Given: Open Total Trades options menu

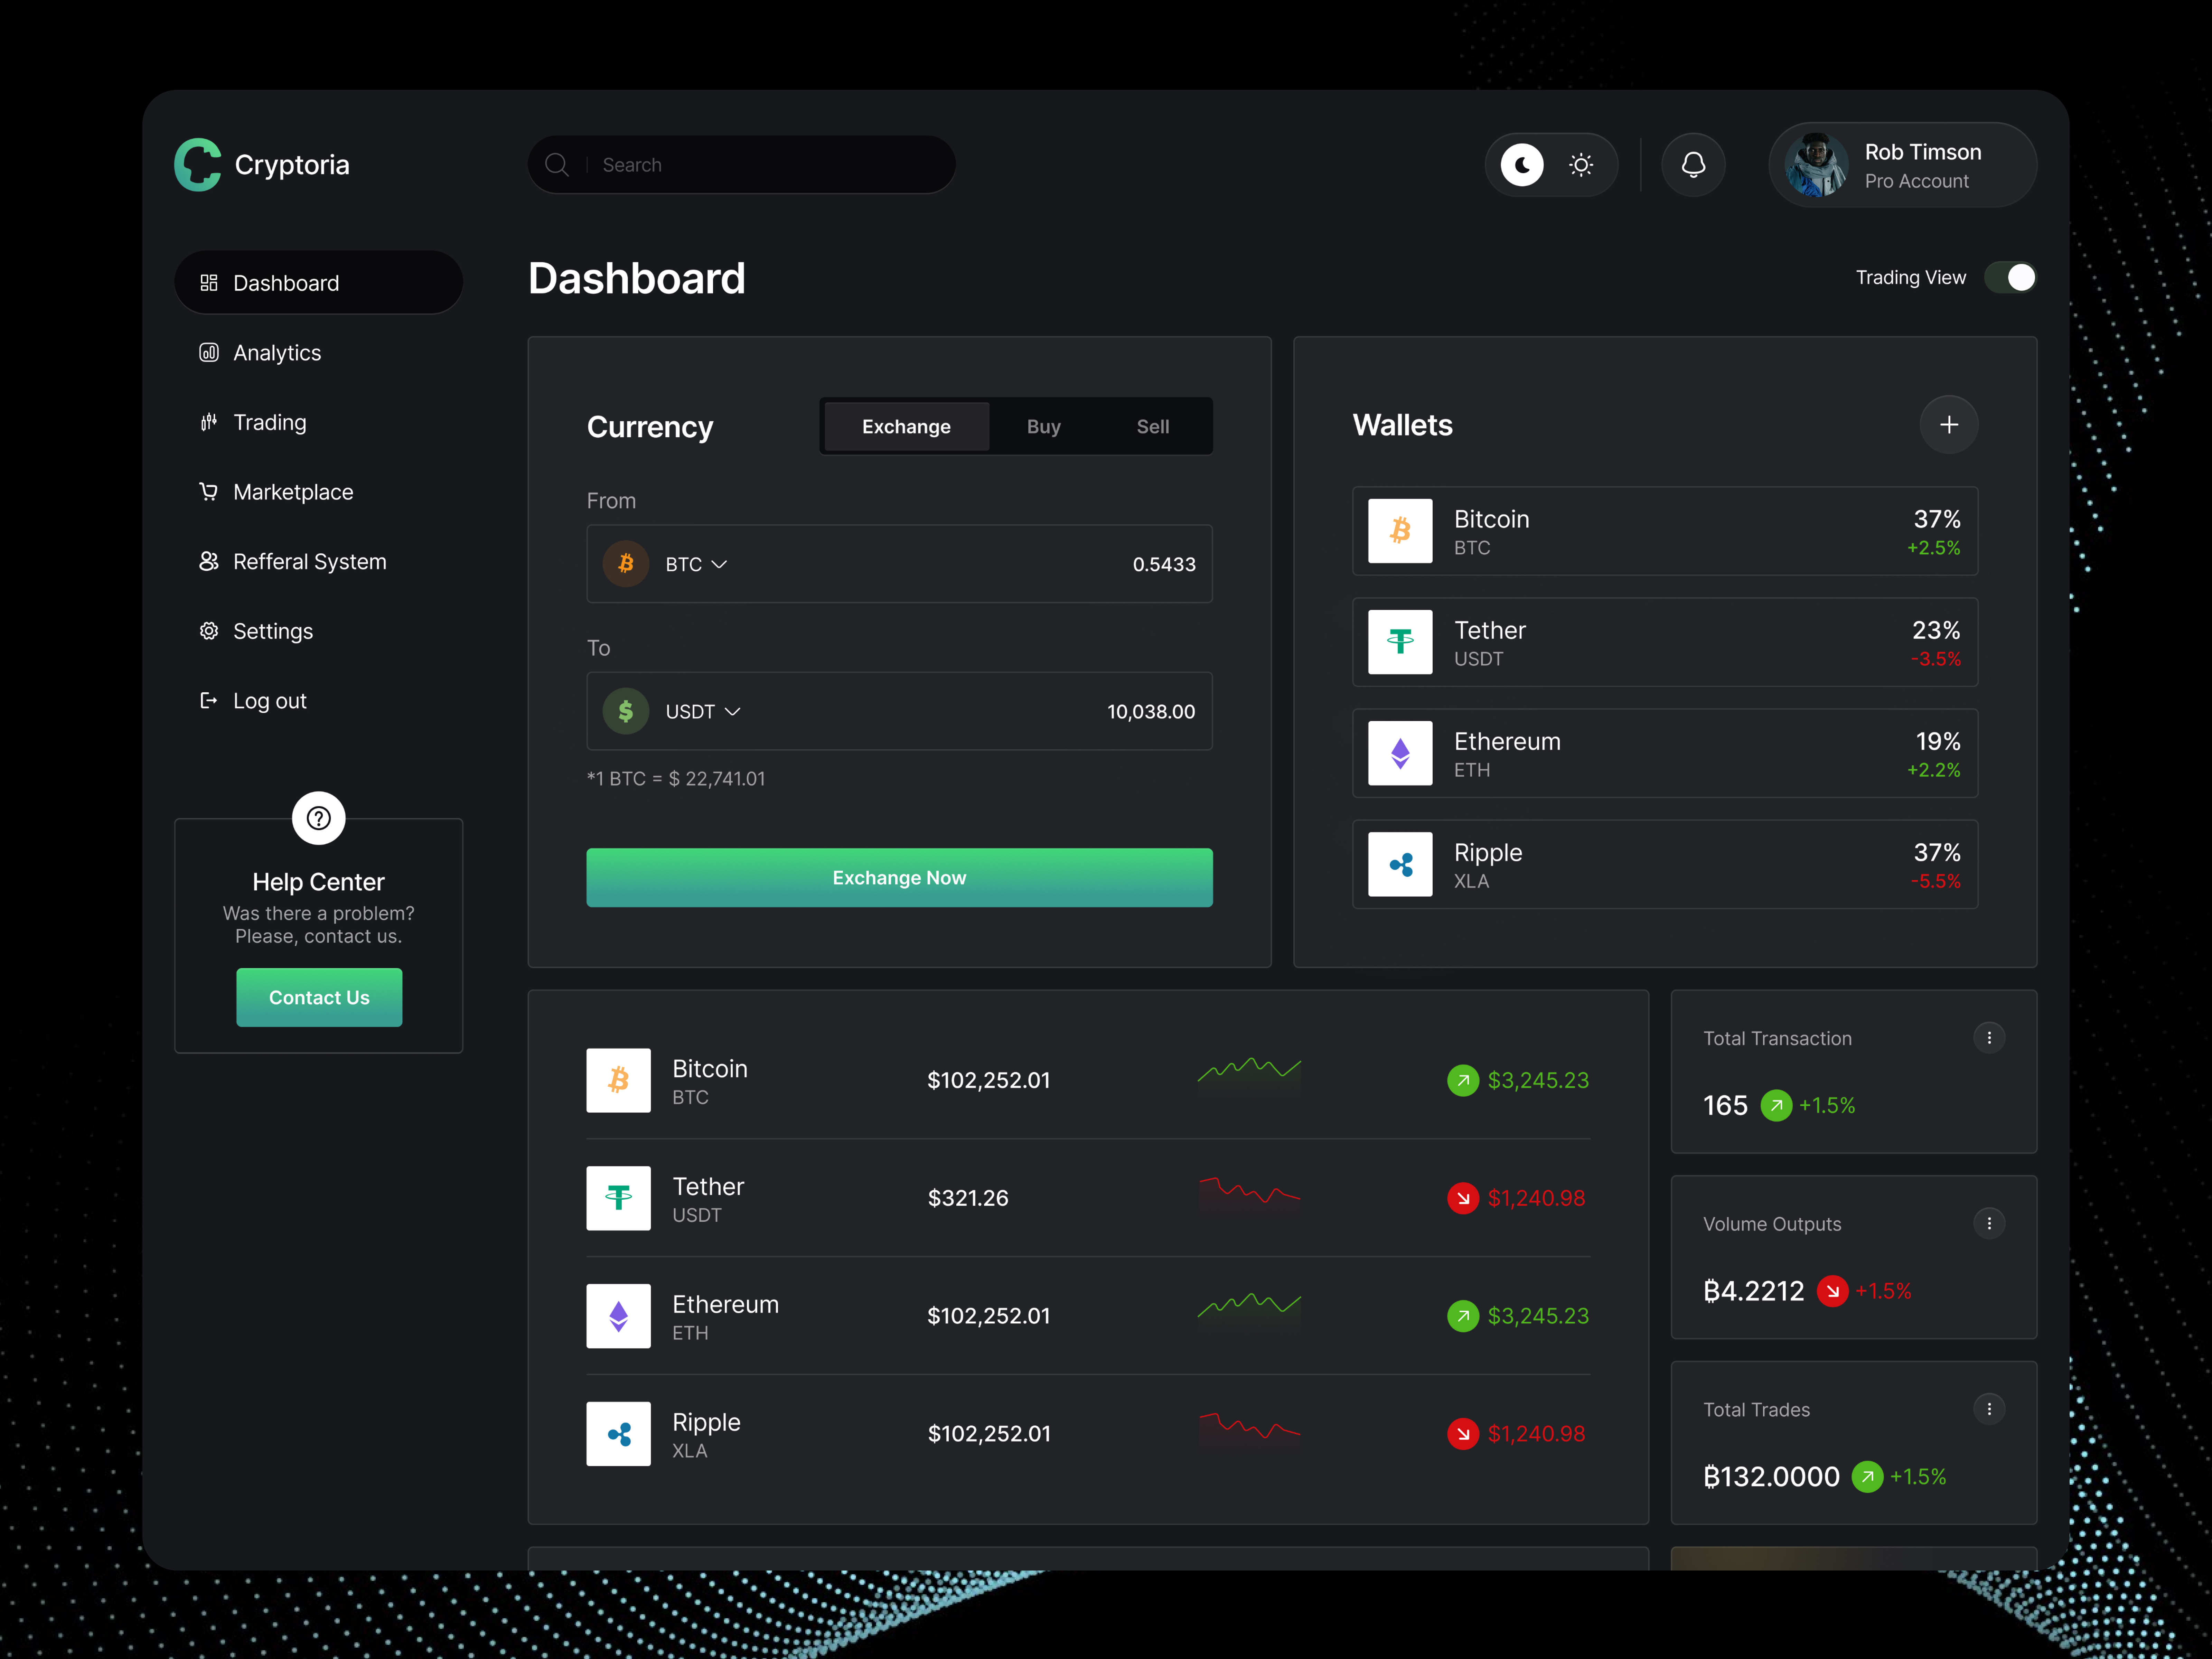Looking at the screenshot, I should pyautogui.click(x=1989, y=1409).
